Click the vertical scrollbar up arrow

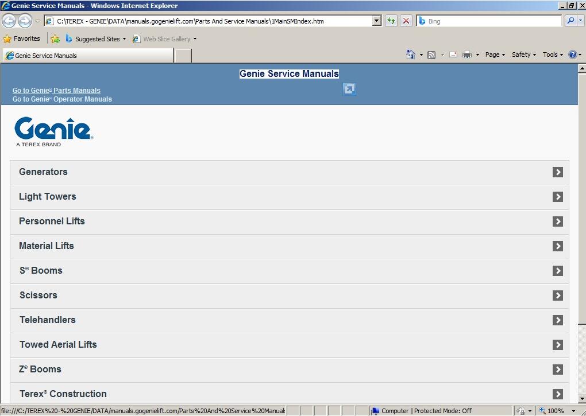click(x=582, y=68)
